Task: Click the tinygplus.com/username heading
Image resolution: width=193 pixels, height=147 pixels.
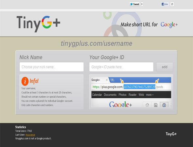Action: pyautogui.click(x=96, y=44)
